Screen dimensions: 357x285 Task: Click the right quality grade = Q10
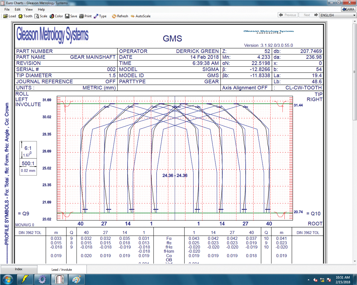pyautogui.click(x=313, y=214)
